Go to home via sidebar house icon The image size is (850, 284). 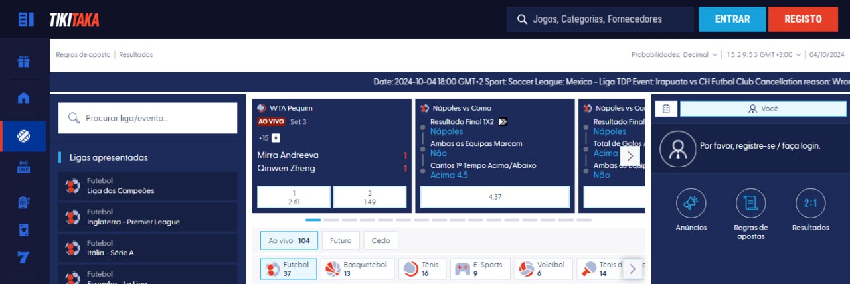(24, 98)
